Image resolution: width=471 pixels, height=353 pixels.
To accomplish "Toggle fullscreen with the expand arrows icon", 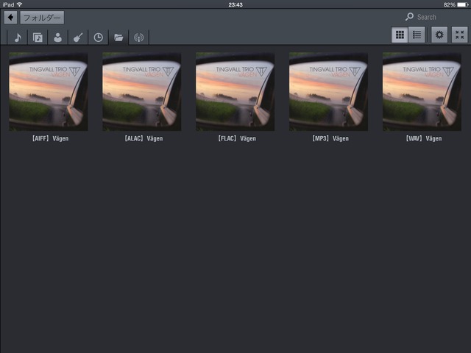I will [x=459, y=35].
